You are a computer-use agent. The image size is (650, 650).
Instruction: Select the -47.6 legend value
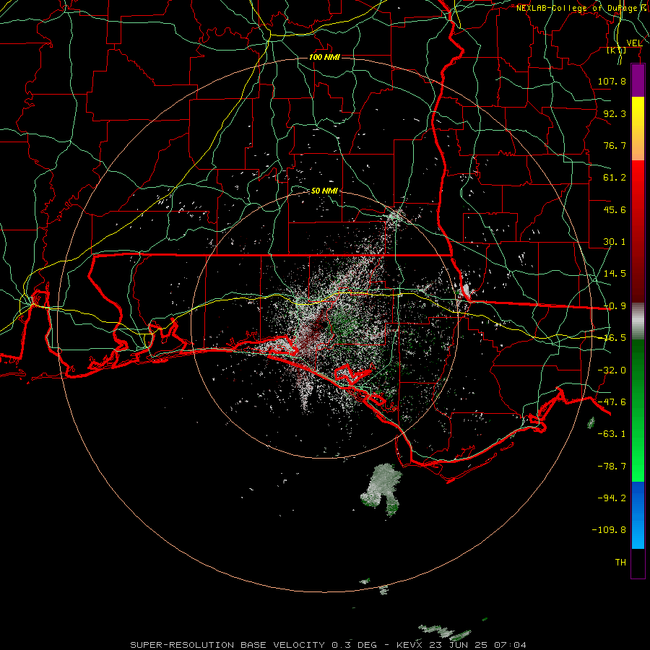point(612,402)
